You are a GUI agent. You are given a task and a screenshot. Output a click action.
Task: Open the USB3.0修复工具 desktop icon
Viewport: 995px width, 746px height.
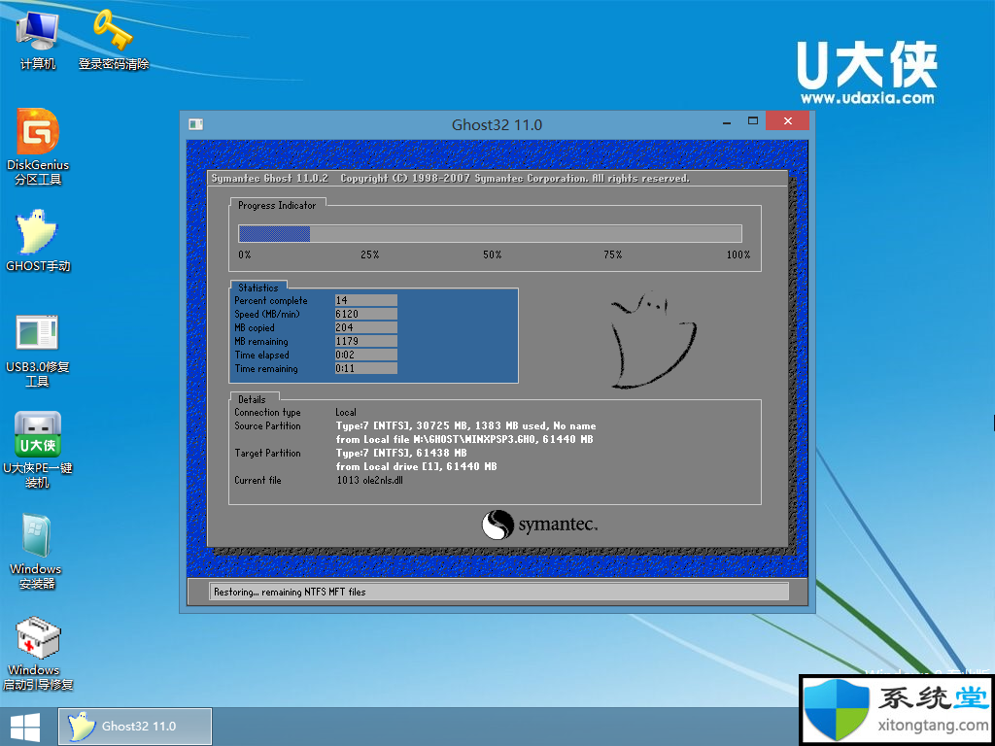point(38,351)
